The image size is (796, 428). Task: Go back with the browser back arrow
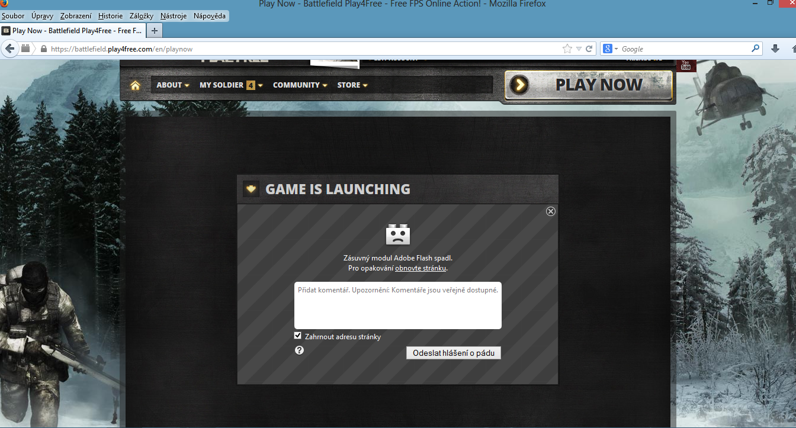[10, 49]
